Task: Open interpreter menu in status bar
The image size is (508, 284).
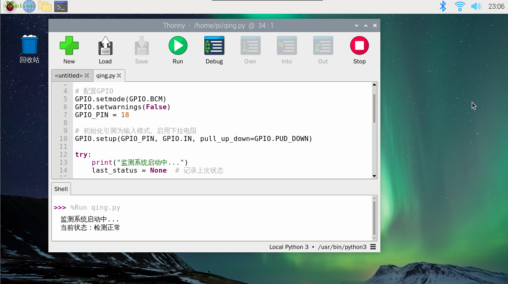Action: 373,247
